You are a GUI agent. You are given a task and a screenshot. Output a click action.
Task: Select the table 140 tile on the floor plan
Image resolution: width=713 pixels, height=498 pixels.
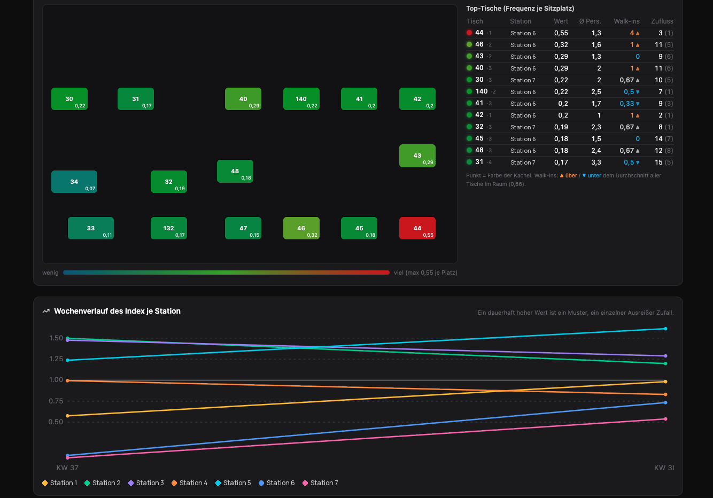[x=301, y=99]
